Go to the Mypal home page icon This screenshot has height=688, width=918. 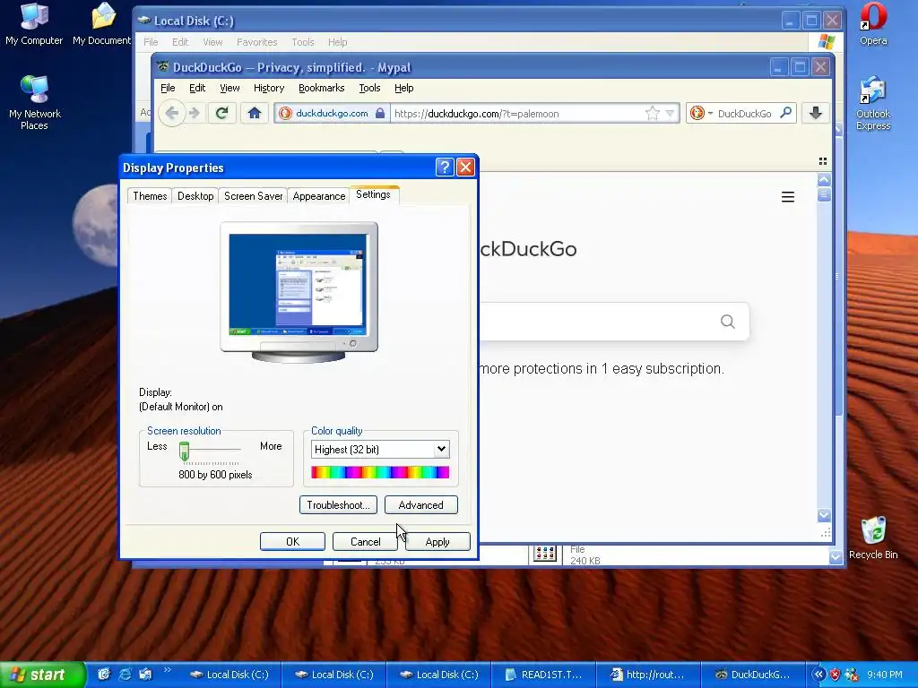point(254,113)
